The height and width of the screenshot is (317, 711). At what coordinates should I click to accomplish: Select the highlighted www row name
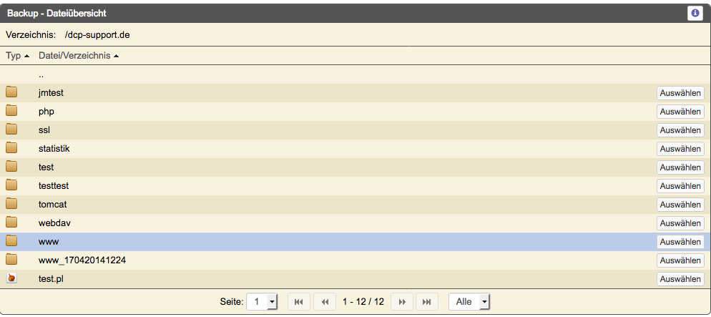(49, 242)
